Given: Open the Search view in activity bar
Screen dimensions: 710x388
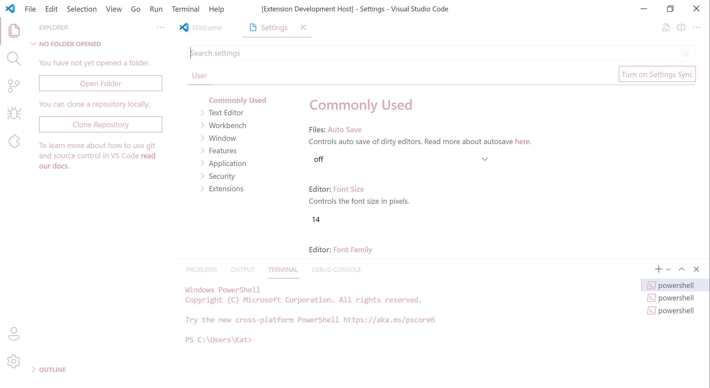Looking at the screenshot, I should [x=14, y=58].
